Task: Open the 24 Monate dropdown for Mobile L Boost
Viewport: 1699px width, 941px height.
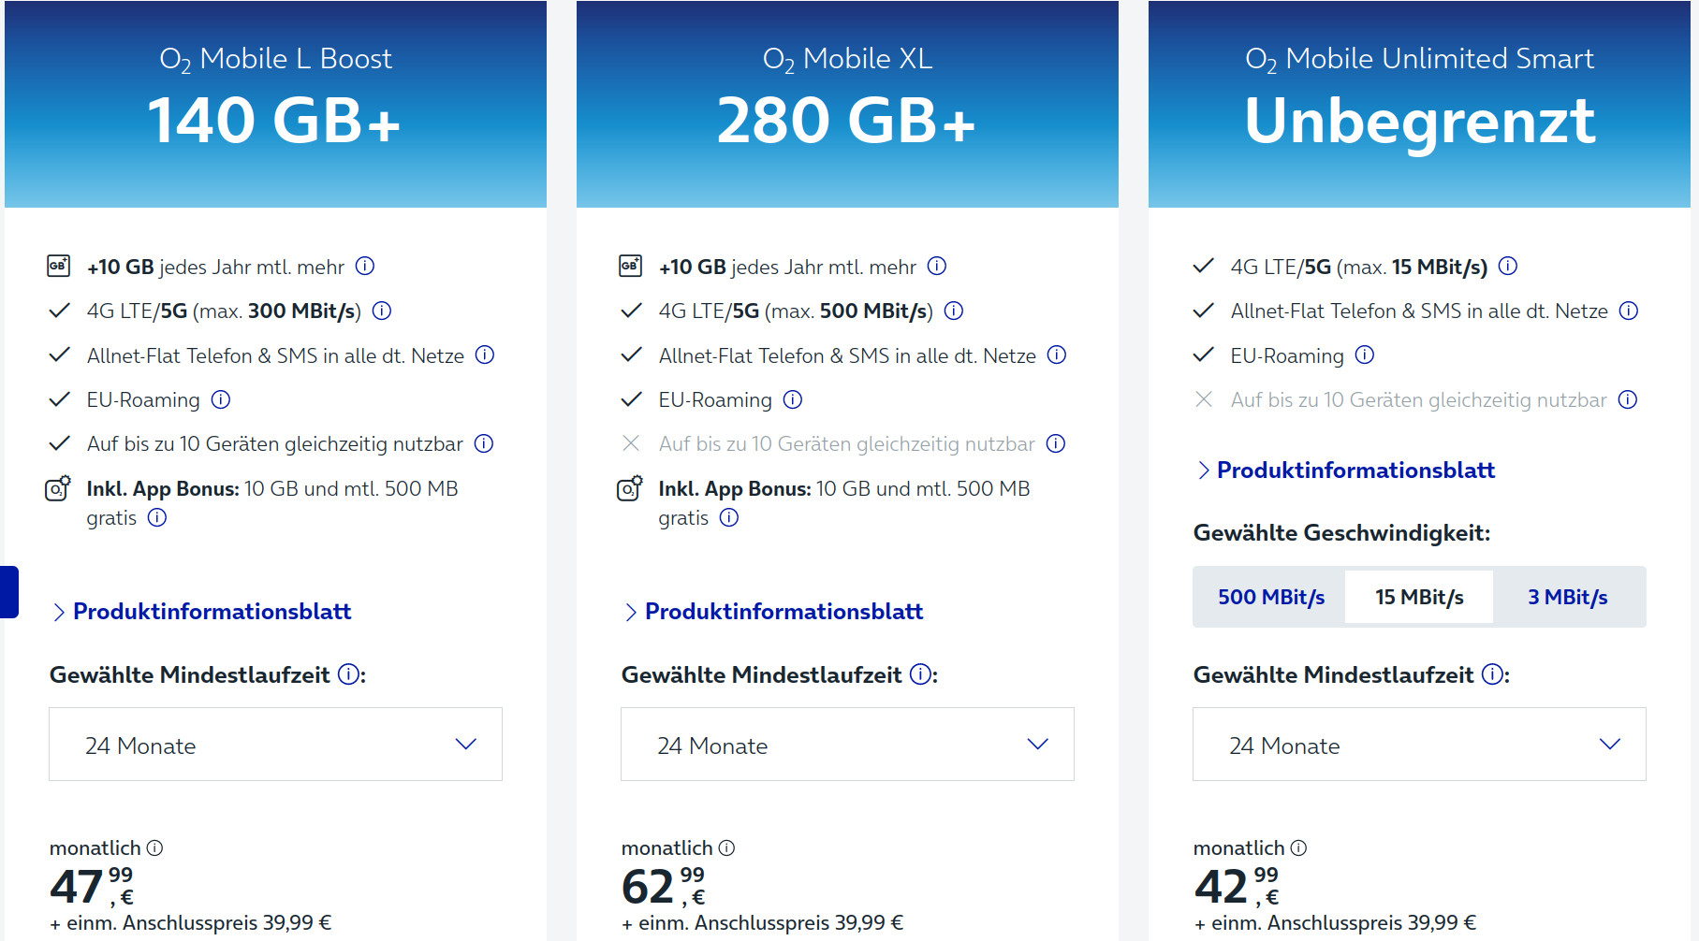Action: pyautogui.click(x=274, y=745)
